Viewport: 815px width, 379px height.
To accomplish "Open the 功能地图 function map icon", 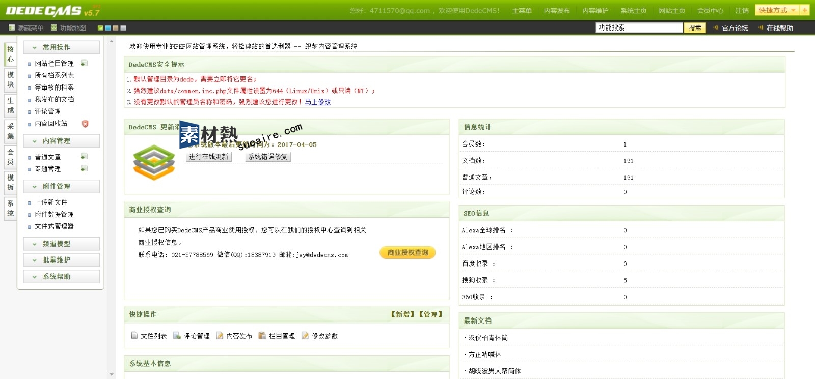I will (54, 28).
